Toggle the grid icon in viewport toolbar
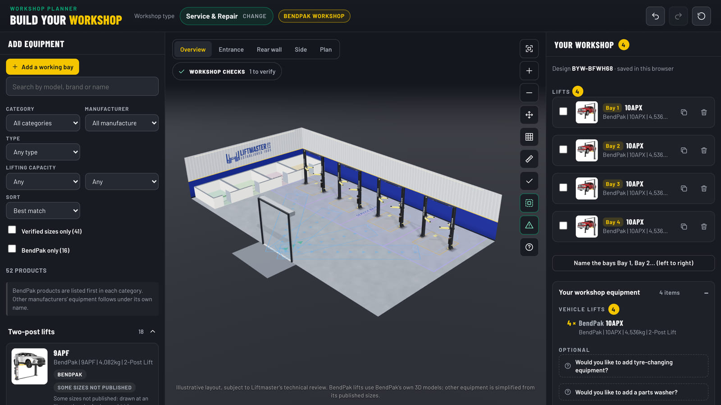Viewport: 721px width, 405px height. (x=529, y=137)
